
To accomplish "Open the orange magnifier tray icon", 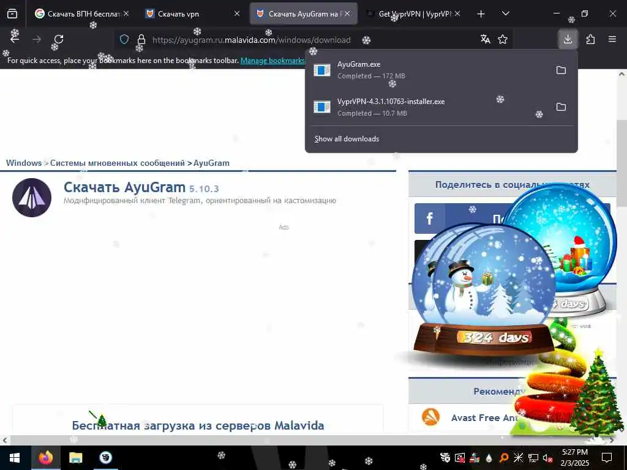I will coord(504,458).
